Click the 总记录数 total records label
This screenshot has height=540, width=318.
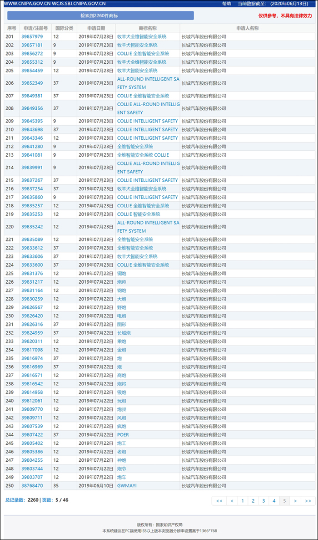point(15,500)
